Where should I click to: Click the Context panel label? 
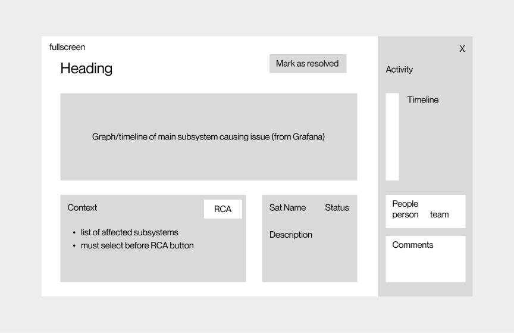point(82,207)
